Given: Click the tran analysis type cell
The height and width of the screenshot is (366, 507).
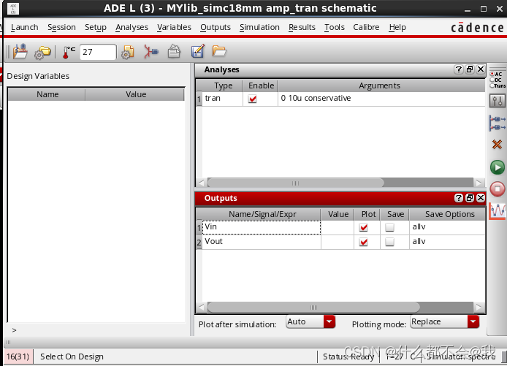Looking at the screenshot, I should pos(222,99).
